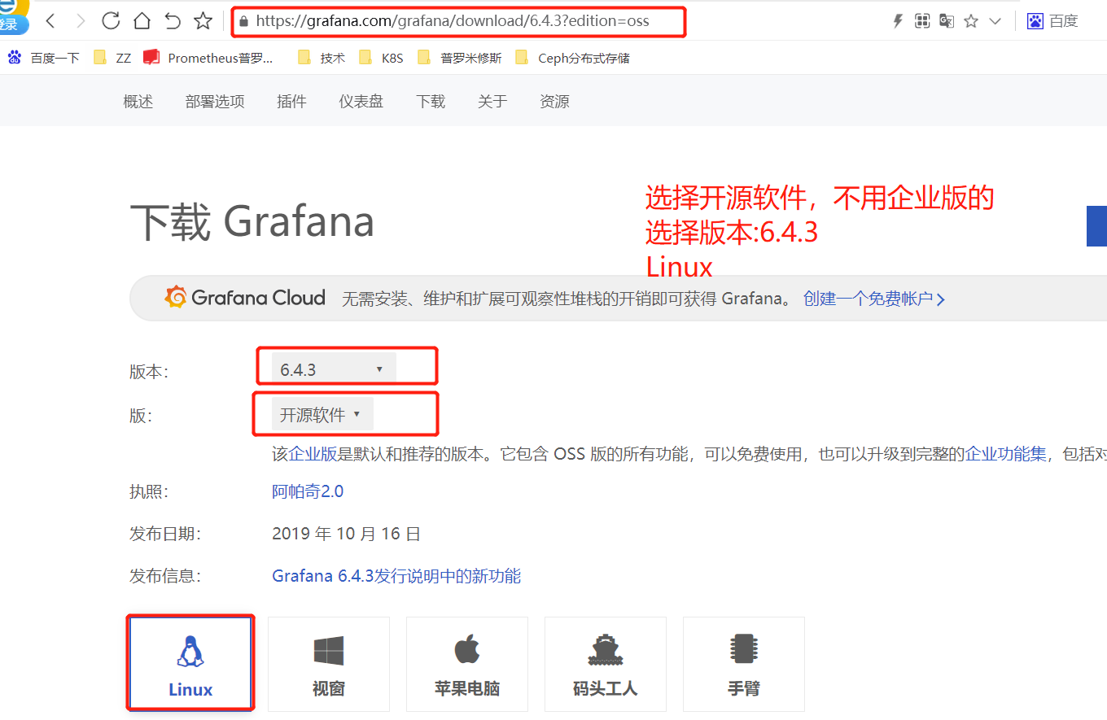Open the Prometheus普罗... bookmark
Viewport: 1107px width, 720px height.
point(208,58)
